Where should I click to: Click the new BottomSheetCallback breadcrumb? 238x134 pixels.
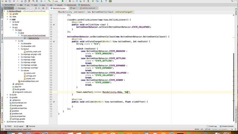click(100, 12)
